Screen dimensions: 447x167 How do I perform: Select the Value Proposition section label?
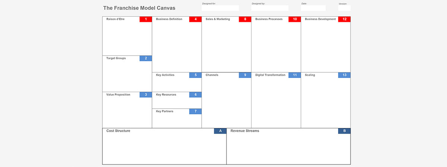118,95
